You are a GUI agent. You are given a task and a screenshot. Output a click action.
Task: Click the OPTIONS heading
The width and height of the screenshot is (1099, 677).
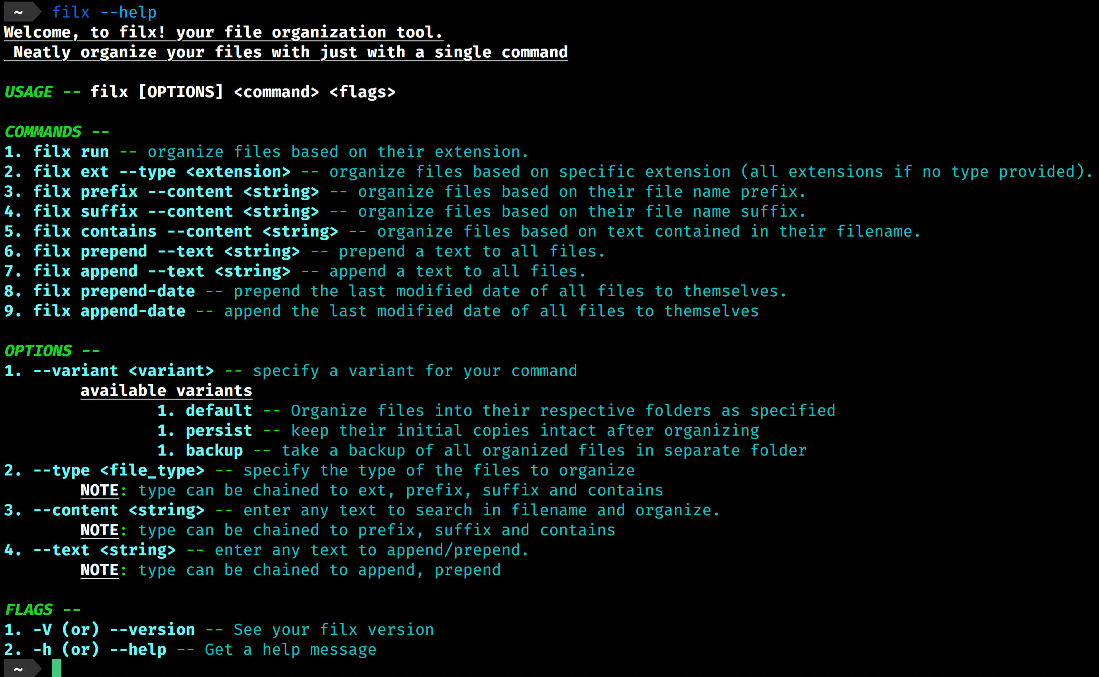(x=37, y=350)
